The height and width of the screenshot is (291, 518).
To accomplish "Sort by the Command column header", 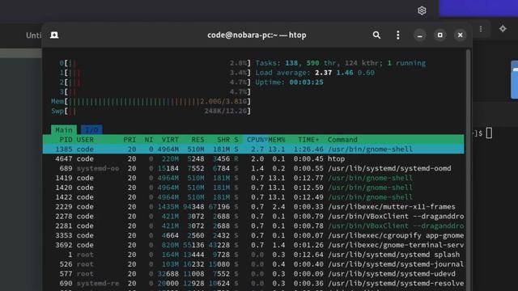I will pyautogui.click(x=342, y=140).
